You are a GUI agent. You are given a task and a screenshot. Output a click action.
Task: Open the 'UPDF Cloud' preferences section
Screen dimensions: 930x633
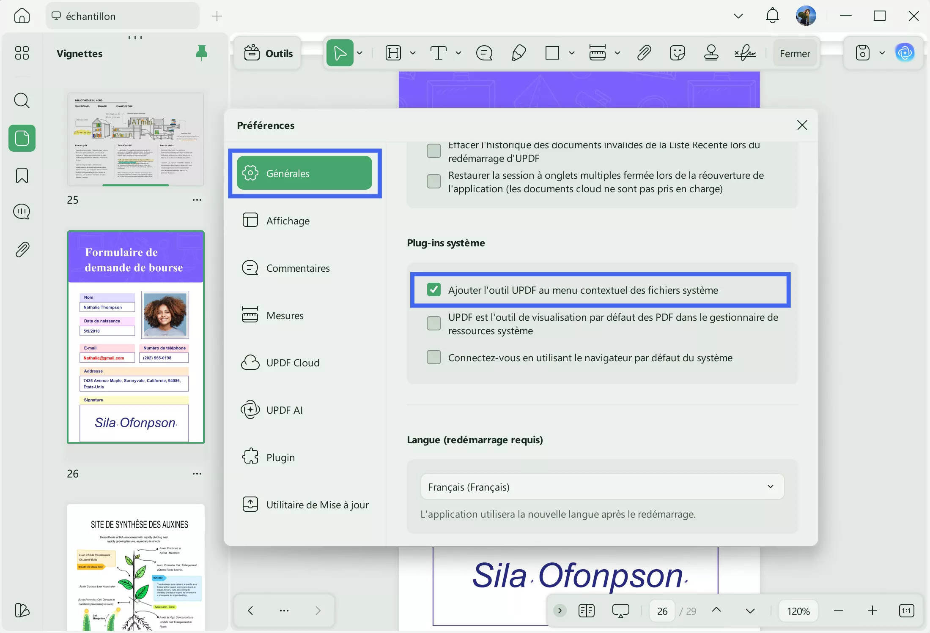(x=293, y=363)
